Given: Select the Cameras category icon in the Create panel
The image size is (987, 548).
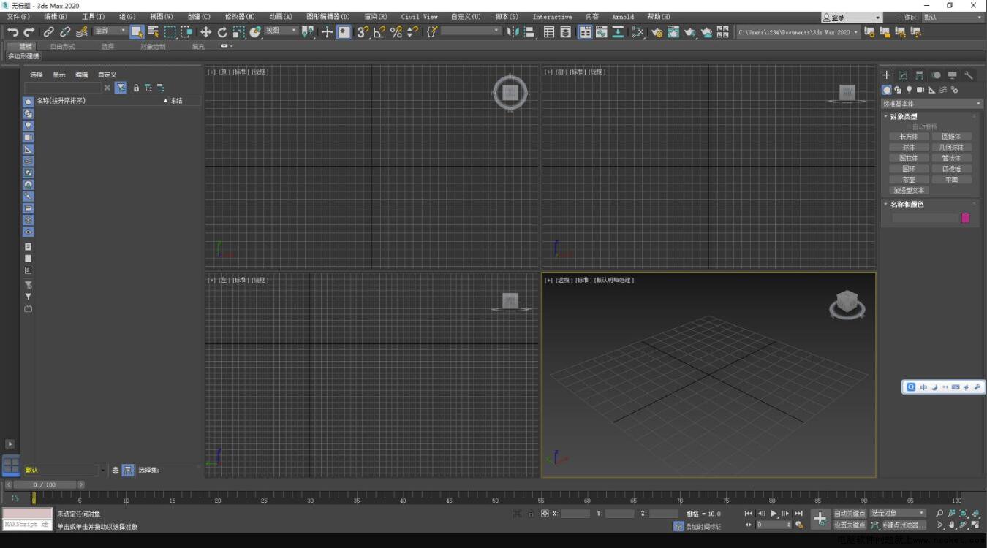Looking at the screenshot, I should (x=920, y=90).
